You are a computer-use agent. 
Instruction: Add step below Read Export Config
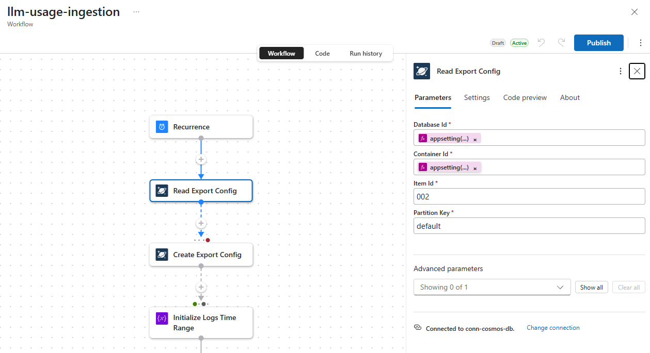(201, 223)
